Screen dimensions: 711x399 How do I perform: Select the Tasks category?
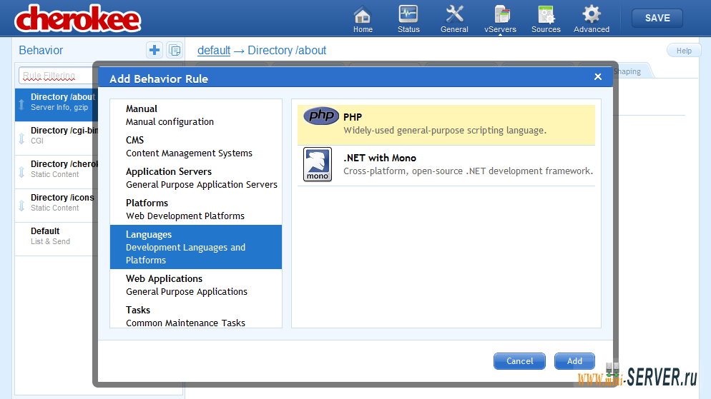click(x=196, y=315)
